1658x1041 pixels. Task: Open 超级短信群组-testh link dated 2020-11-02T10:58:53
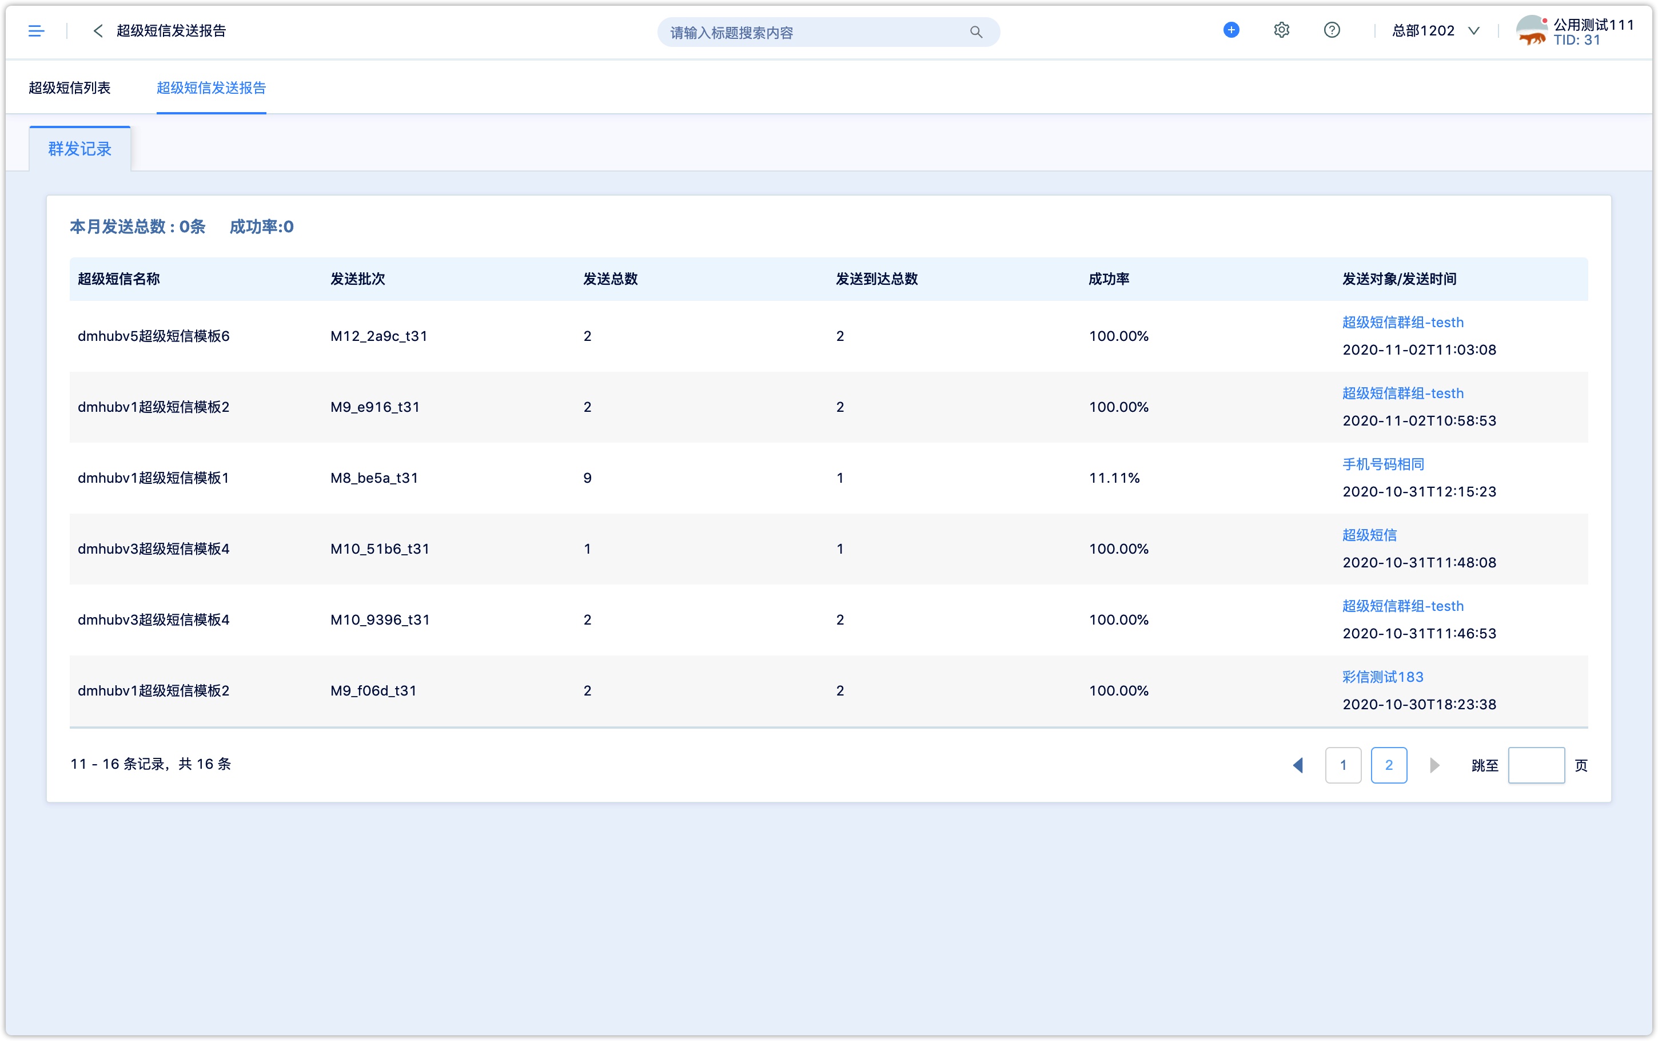1402,393
